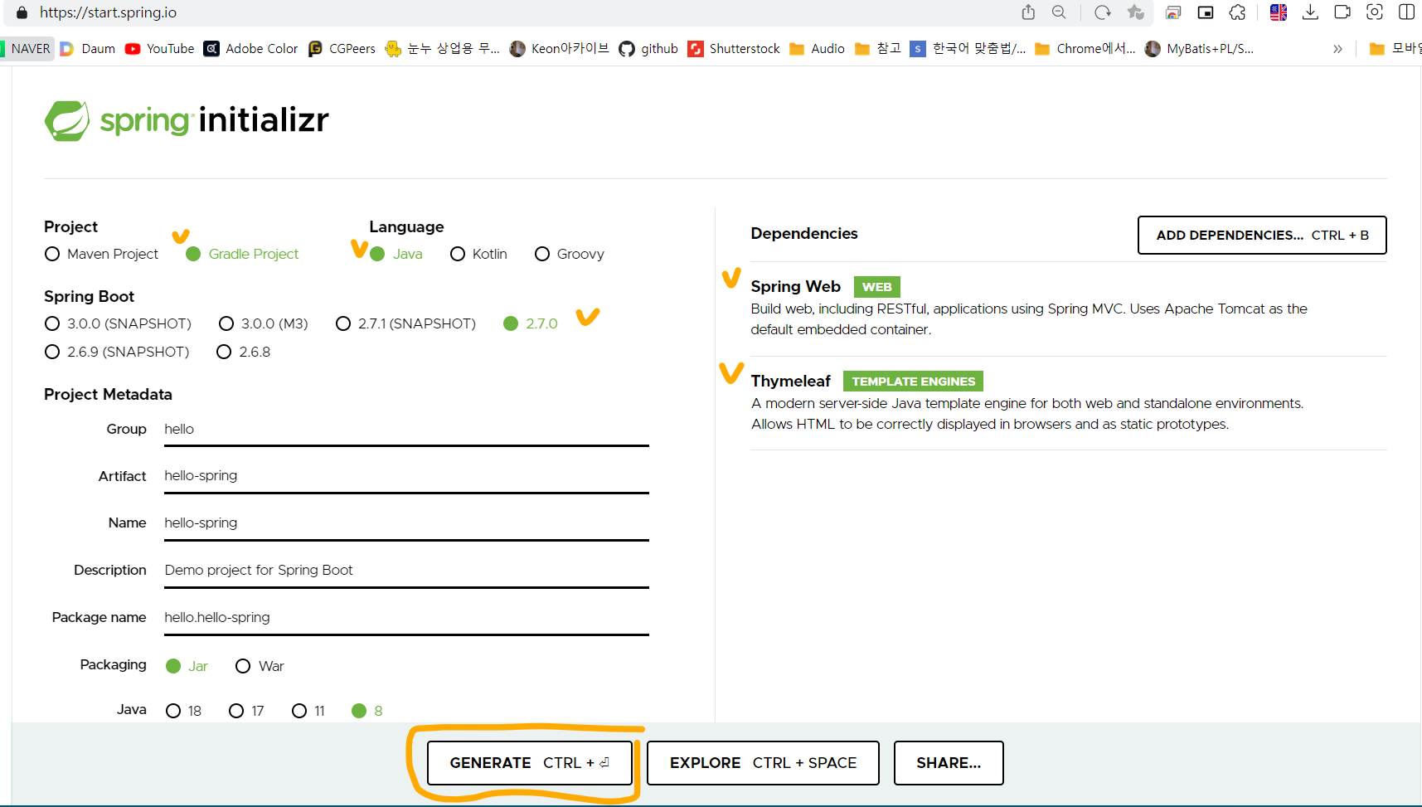Click the zoom magnifier icon in address bar
Screen dimensions: 1422x807
[x=1059, y=12]
